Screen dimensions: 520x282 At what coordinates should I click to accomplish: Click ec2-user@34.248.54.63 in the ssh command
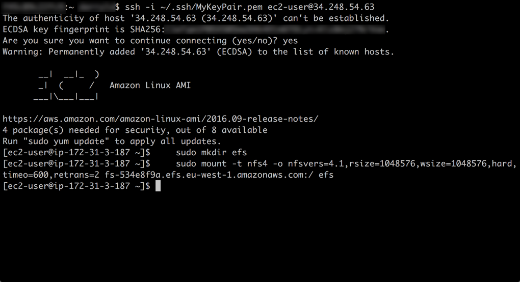(x=321, y=7)
